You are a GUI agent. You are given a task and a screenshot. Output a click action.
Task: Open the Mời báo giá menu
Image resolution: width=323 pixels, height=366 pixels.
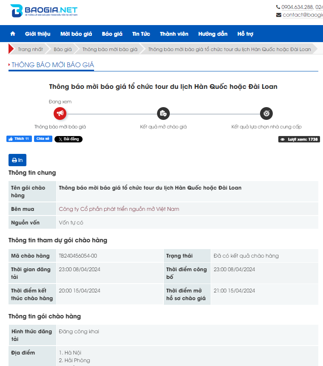coord(76,34)
